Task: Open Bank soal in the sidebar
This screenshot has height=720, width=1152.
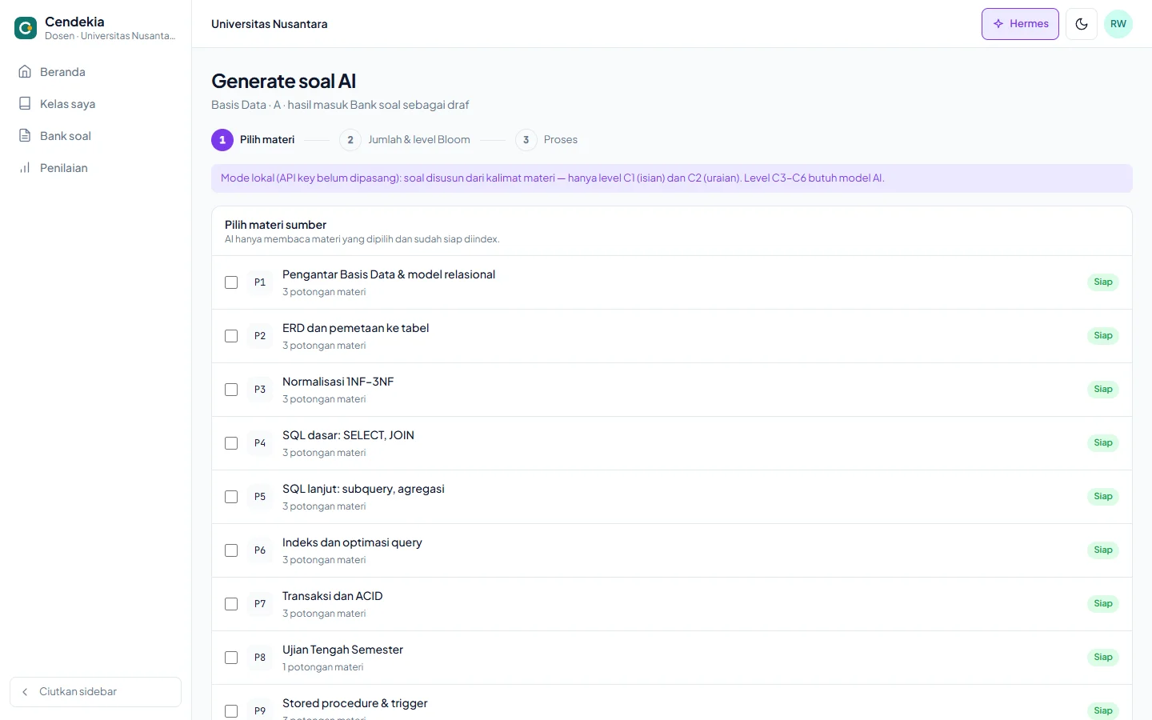Action: pyautogui.click(x=96, y=136)
